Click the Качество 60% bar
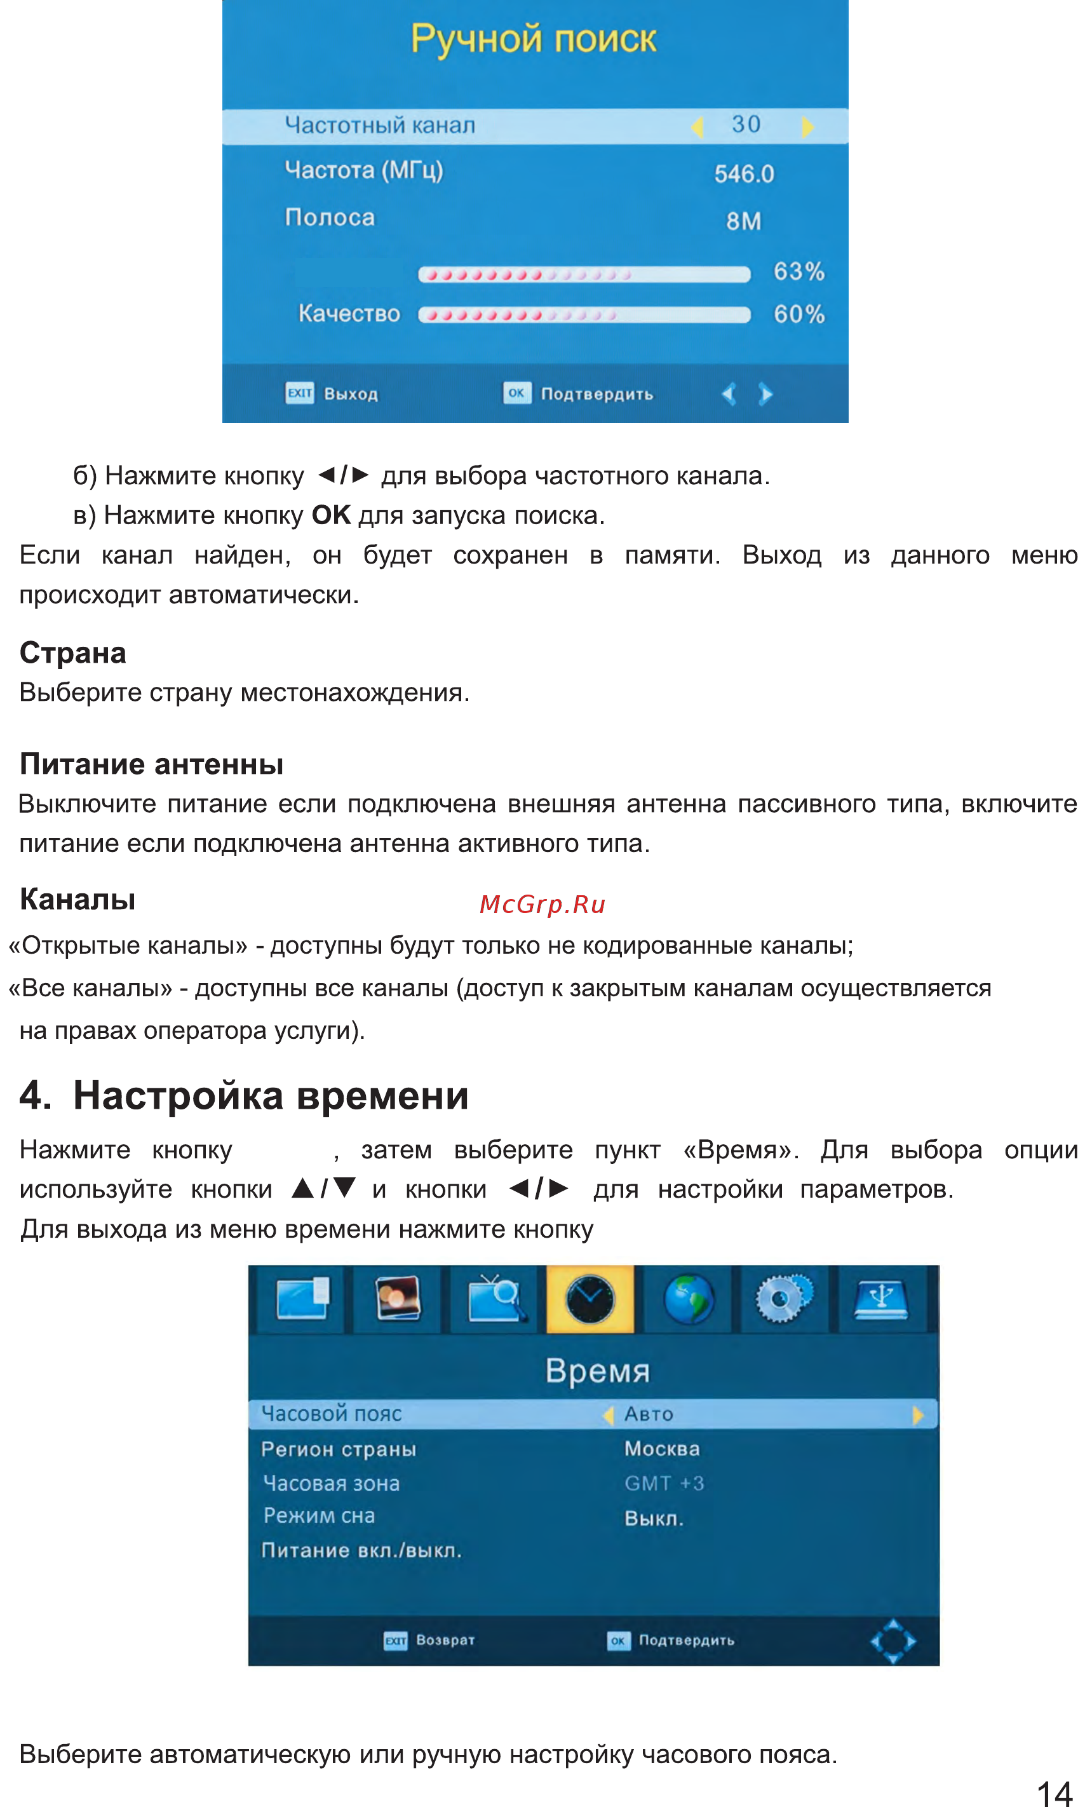This screenshot has height=1807, width=1078. coord(584,315)
